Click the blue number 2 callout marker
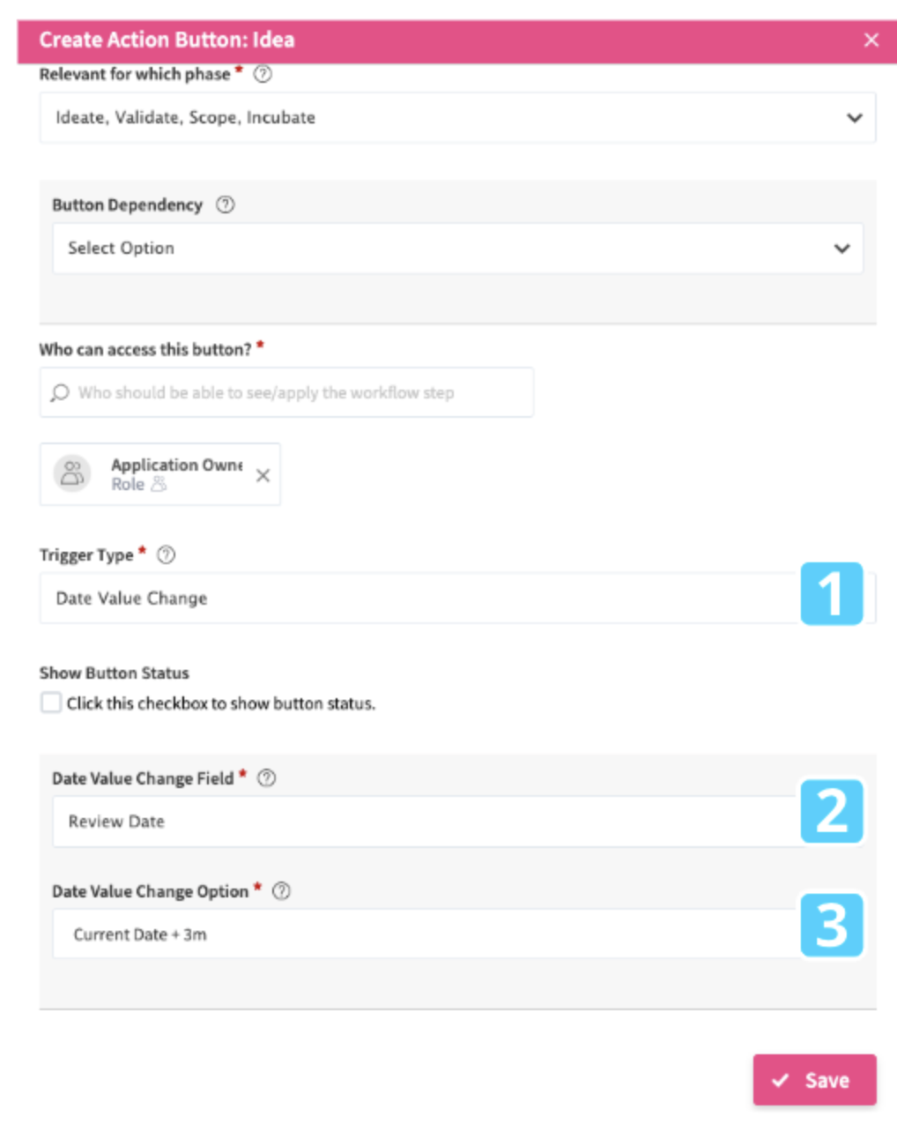 (x=831, y=811)
